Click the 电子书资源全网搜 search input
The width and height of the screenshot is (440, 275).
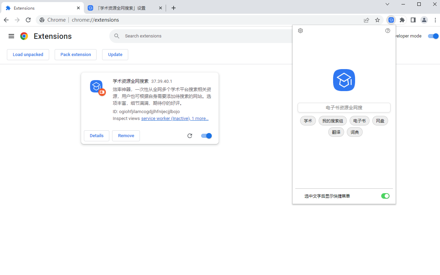point(344,108)
